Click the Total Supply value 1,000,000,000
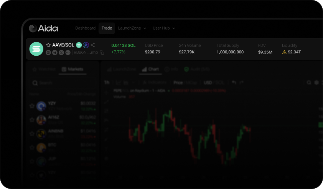The image size is (323, 189). (x=230, y=52)
